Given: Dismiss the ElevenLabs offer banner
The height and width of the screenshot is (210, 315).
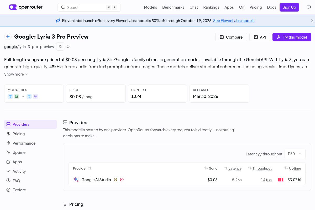Looking at the screenshot, I should pyautogui.click(x=312, y=20).
